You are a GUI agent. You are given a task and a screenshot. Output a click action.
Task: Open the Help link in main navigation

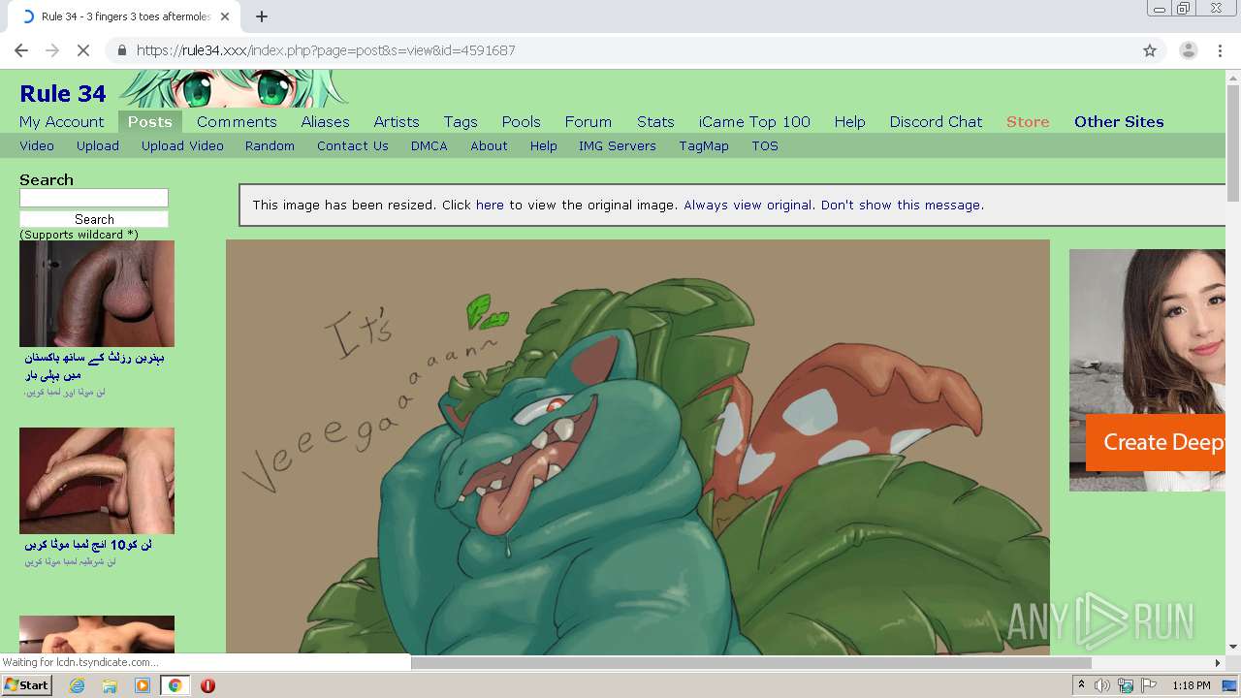tap(849, 121)
